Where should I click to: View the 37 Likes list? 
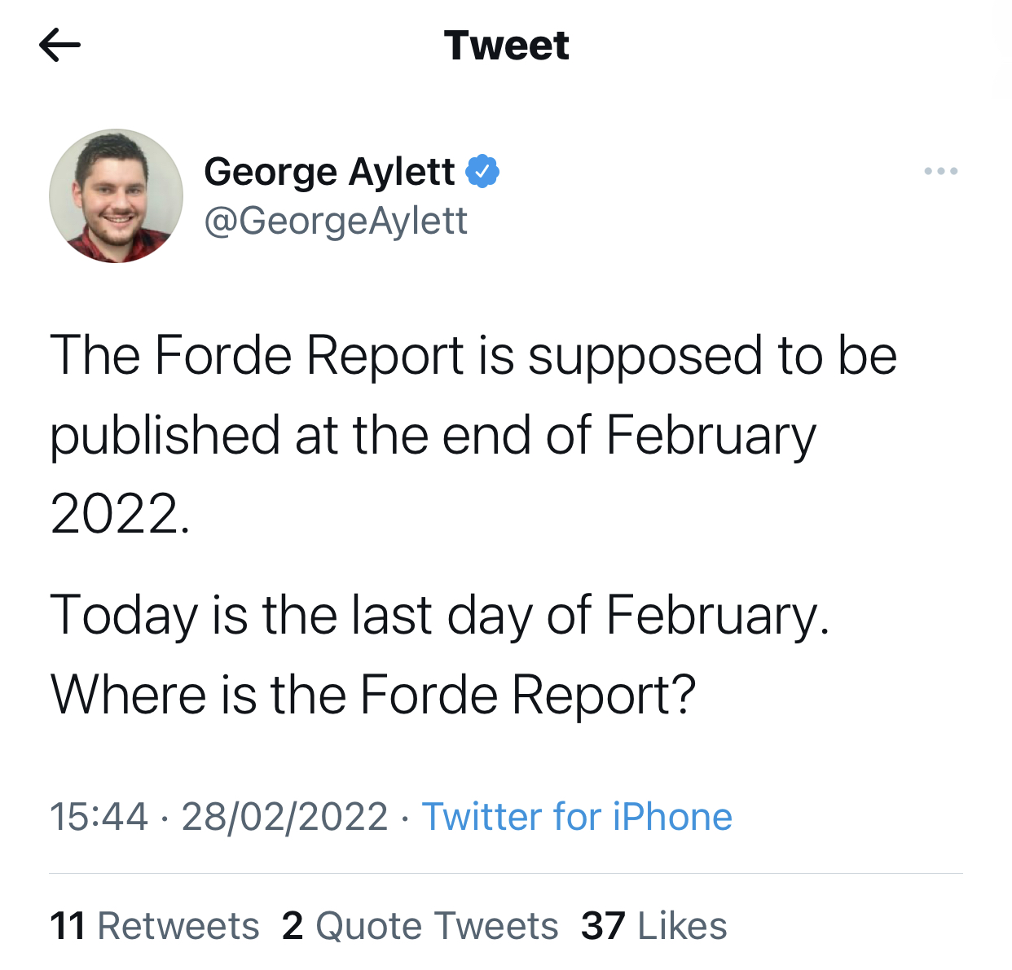click(654, 926)
